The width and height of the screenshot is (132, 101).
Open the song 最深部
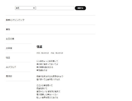(9, 76)
